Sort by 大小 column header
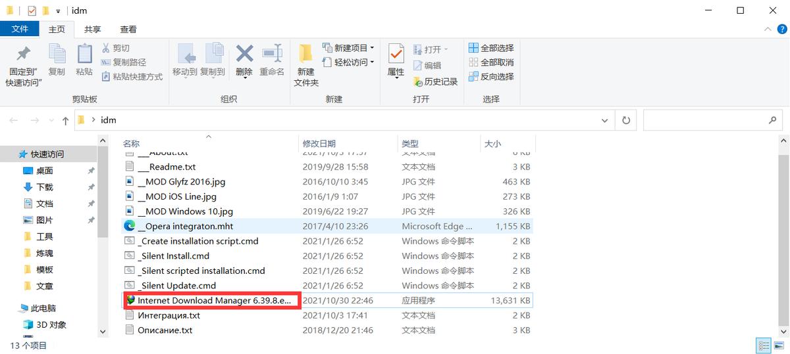790x354 pixels. pyautogui.click(x=492, y=143)
